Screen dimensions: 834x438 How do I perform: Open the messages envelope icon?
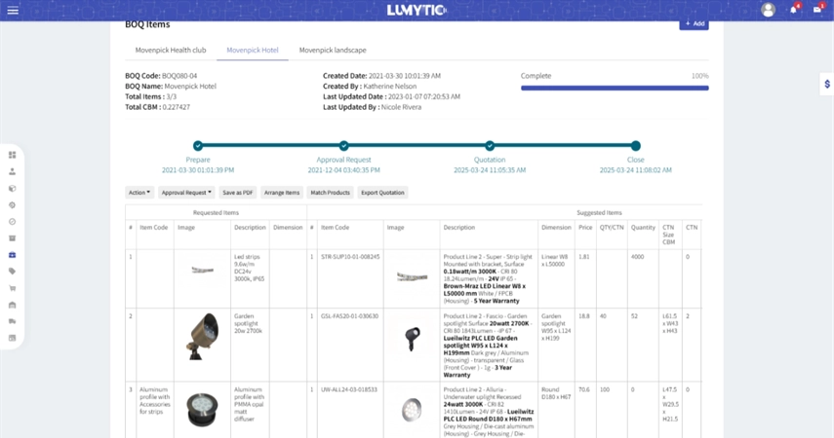817,10
